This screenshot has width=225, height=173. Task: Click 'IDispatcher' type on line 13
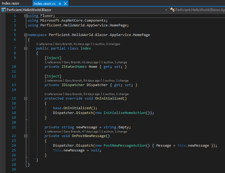click(73, 85)
